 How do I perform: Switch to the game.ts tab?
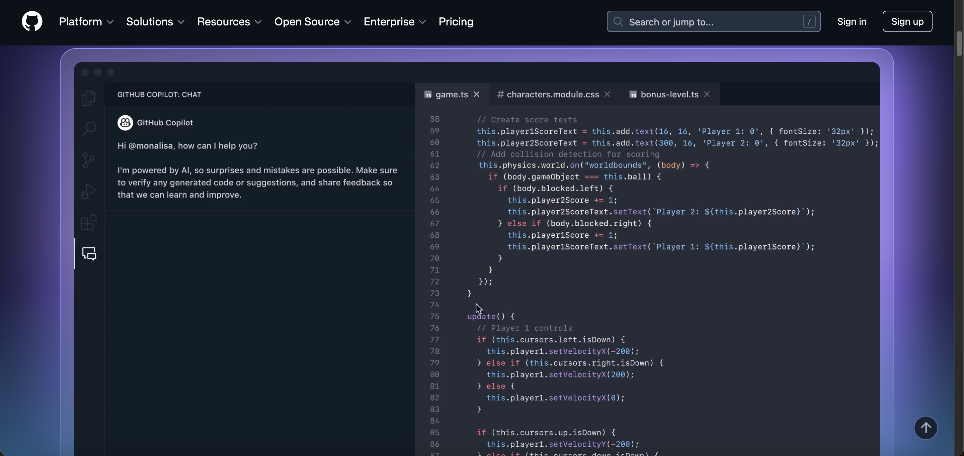click(x=452, y=94)
